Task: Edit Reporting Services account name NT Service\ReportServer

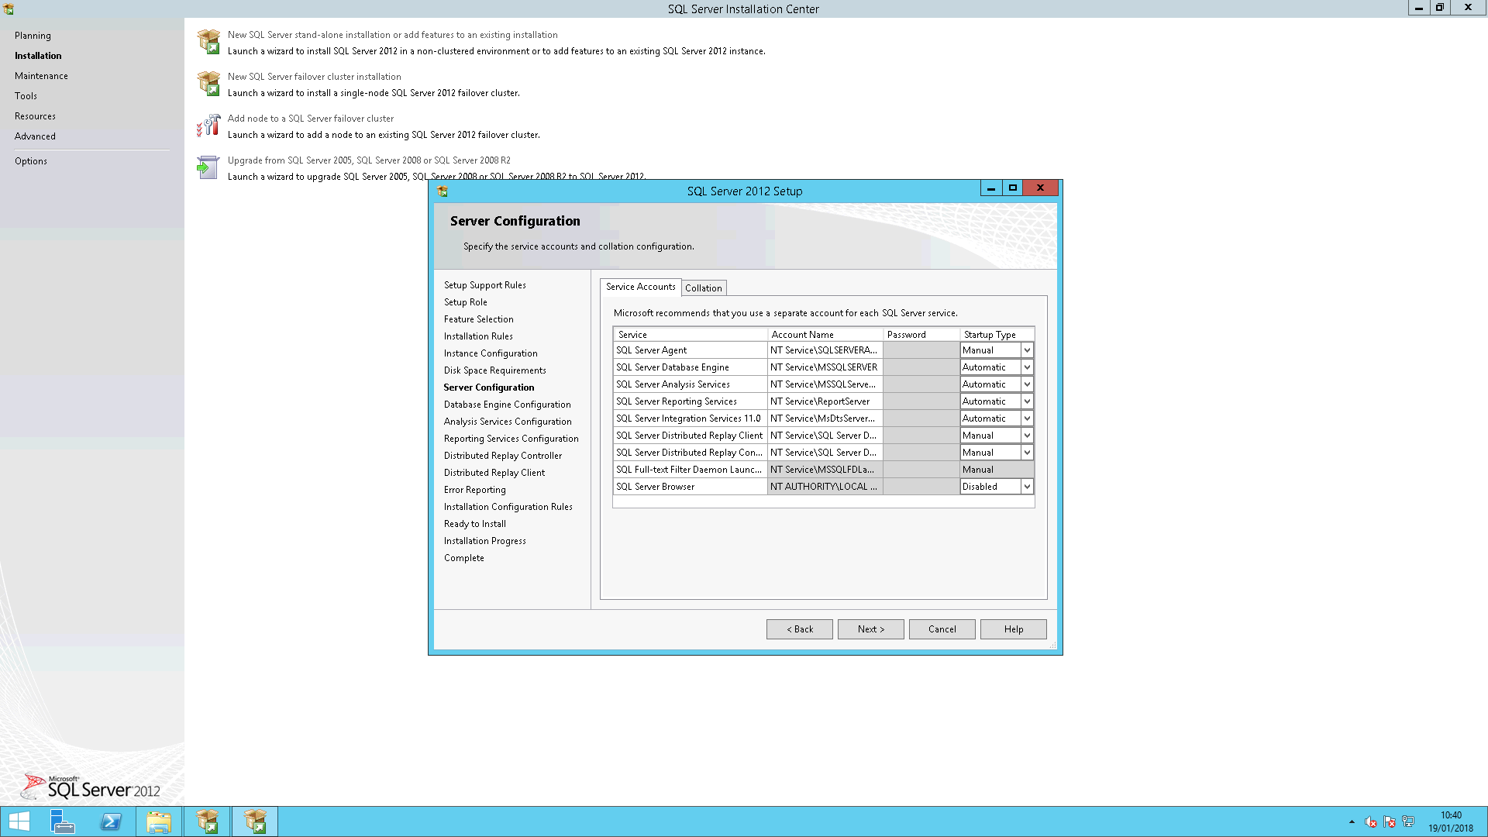Action: pos(825,401)
